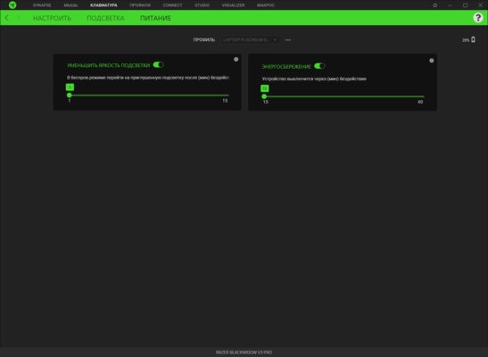Expand profile dropdown arrow
The height and width of the screenshot is (357, 488).
point(275,40)
